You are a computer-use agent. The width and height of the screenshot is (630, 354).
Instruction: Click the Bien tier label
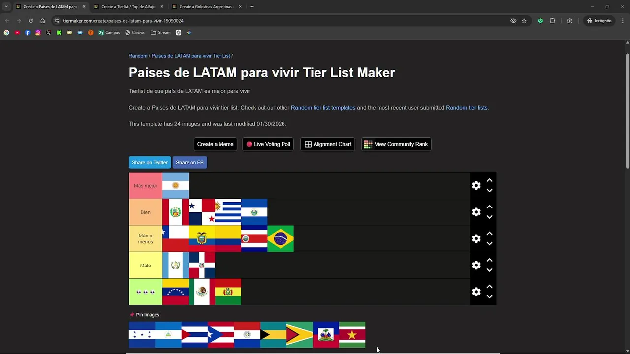145,212
